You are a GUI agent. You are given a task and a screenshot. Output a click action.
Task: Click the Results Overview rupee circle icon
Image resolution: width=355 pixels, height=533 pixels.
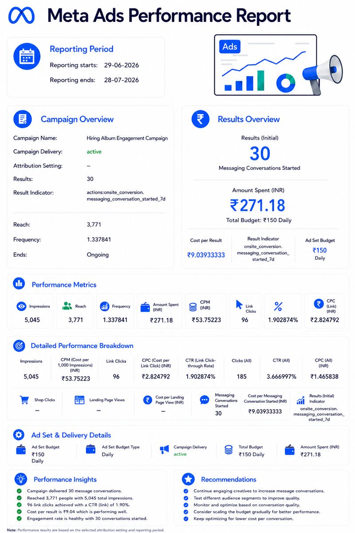(x=201, y=119)
